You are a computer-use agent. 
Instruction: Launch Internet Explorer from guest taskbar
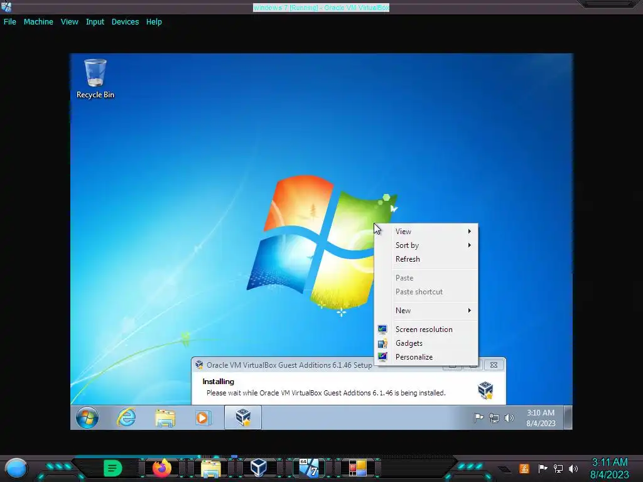126,418
